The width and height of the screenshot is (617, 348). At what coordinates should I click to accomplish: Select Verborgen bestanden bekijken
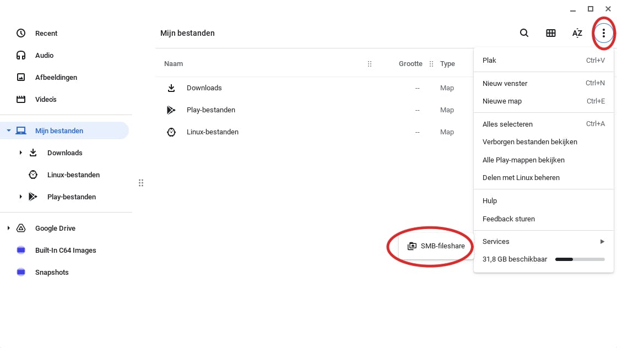[x=529, y=142]
